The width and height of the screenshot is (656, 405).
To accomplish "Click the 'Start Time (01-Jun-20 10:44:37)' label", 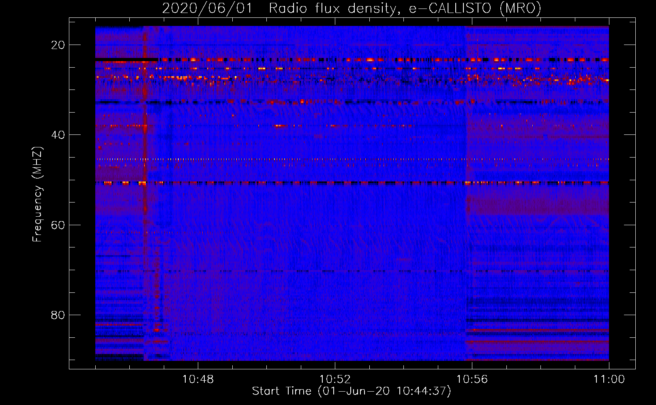I will point(352,391).
